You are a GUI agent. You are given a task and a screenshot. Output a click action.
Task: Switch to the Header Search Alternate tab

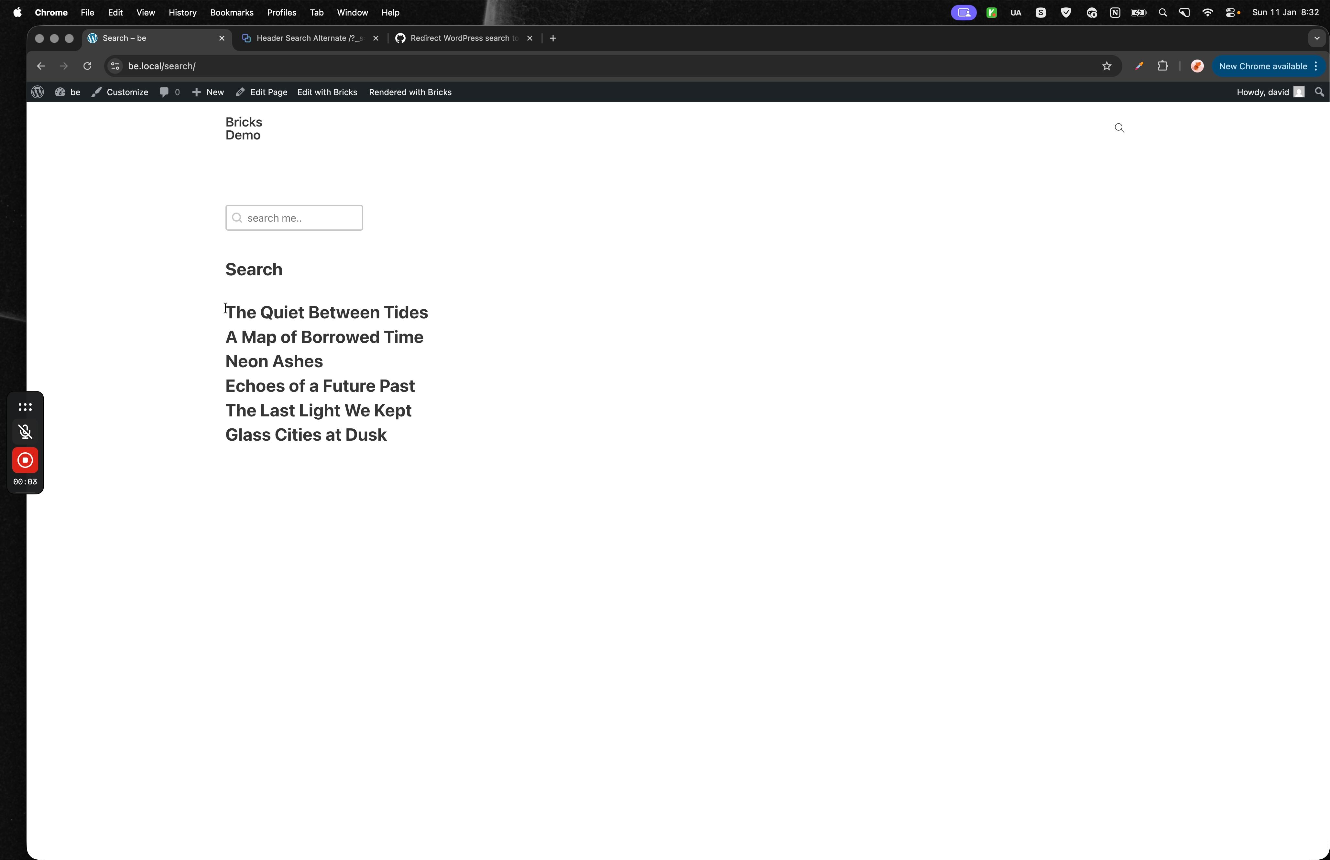(x=309, y=38)
